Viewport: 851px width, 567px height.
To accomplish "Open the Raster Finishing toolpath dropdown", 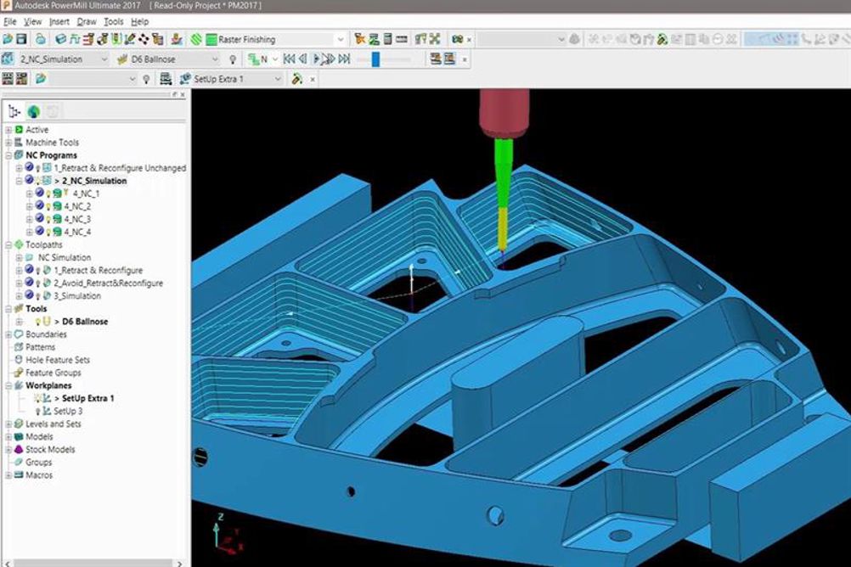I will pos(341,39).
